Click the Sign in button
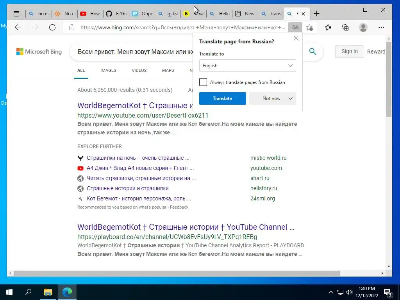The image size is (400, 300). pyautogui.click(x=350, y=51)
